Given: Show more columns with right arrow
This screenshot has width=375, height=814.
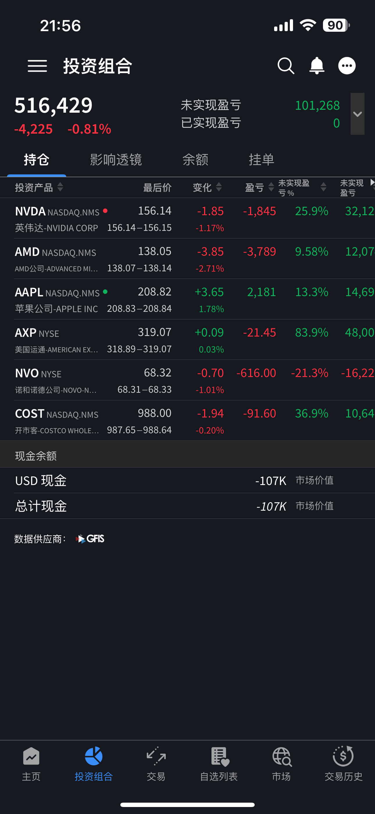Looking at the screenshot, I should (x=372, y=182).
